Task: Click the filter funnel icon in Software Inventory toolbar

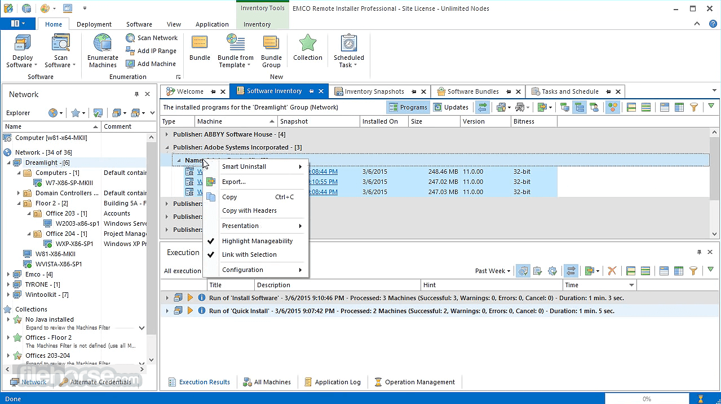Action: [694, 107]
